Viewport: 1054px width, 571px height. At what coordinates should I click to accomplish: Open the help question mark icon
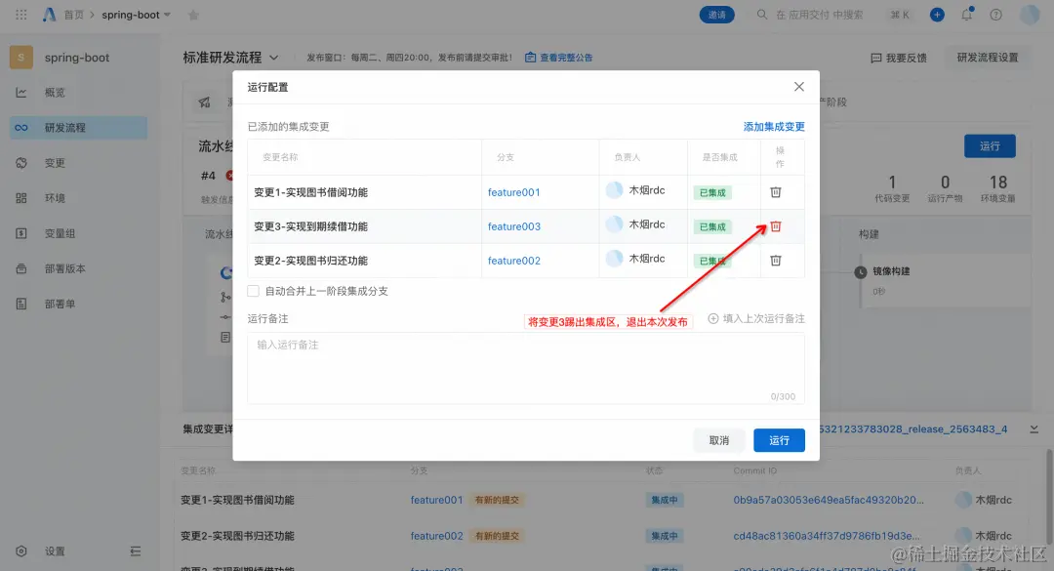[x=994, y=16]
